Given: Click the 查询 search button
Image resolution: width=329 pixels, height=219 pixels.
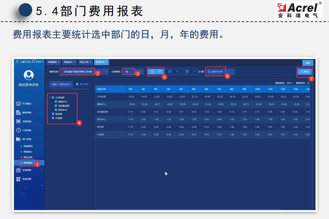Looking at the screenshot, I should [304, 72].
